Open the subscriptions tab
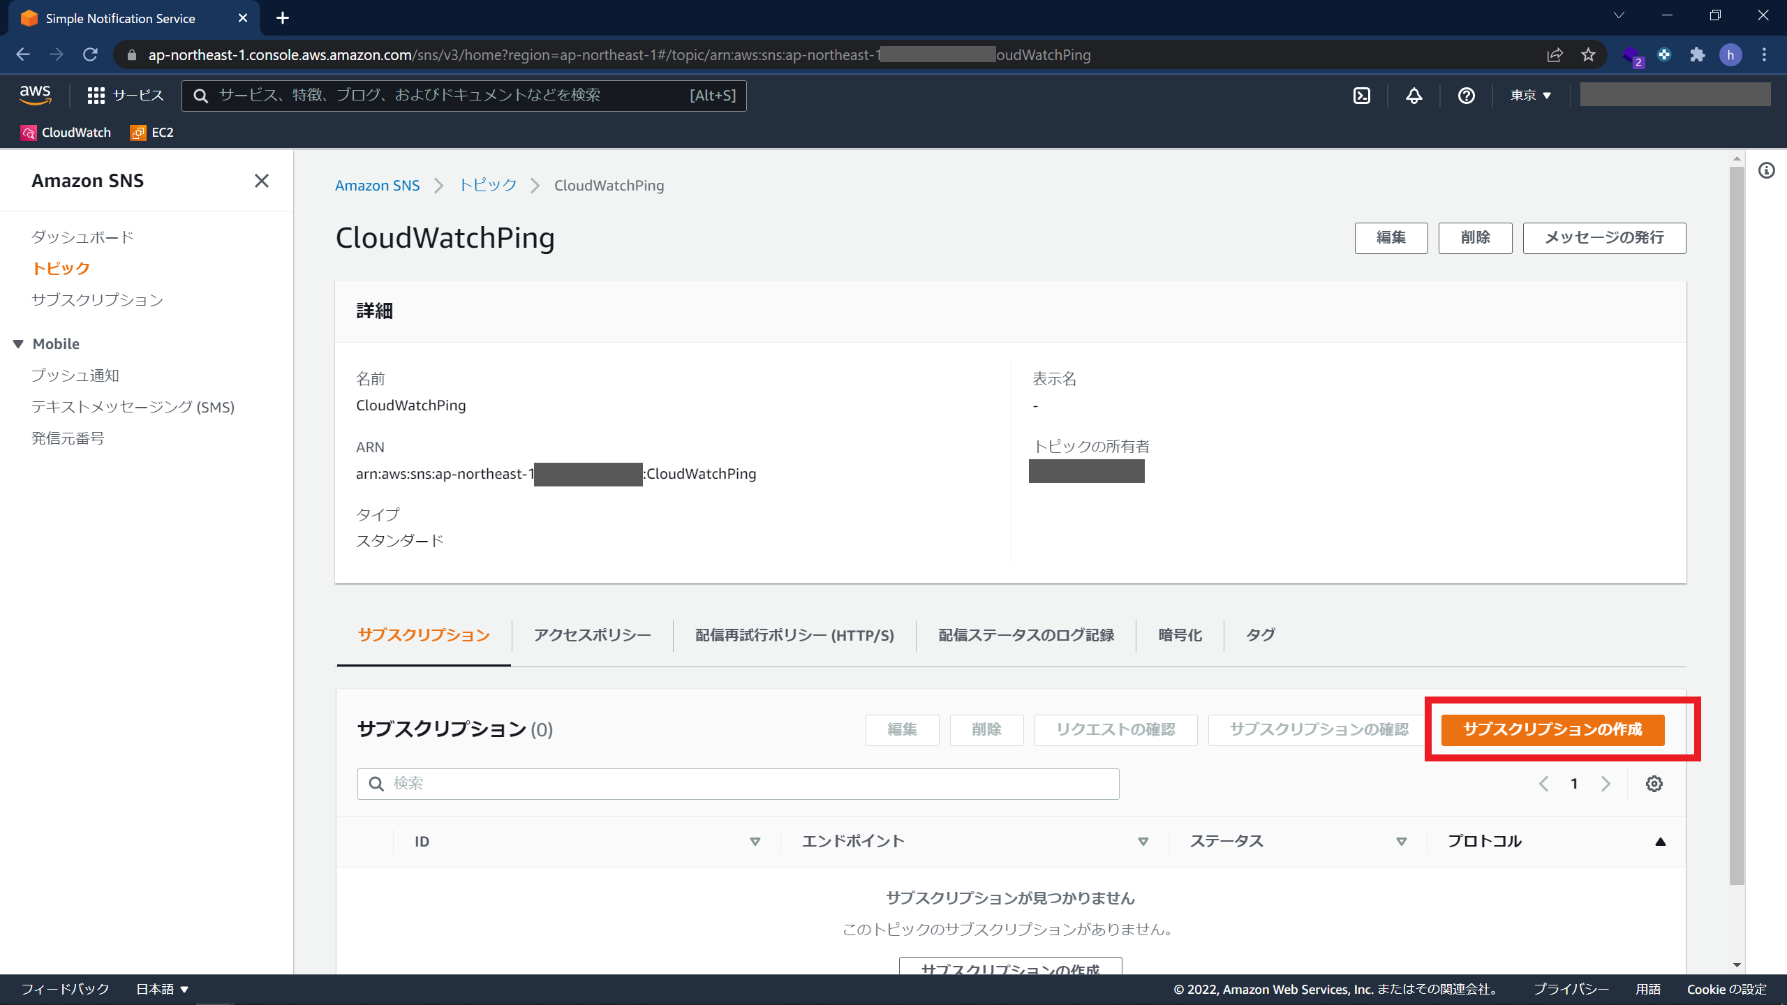The height and width of the screenshot is (1005, 1787). click(x=424, y=635)
